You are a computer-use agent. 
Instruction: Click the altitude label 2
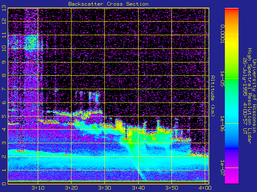(4, 156)
